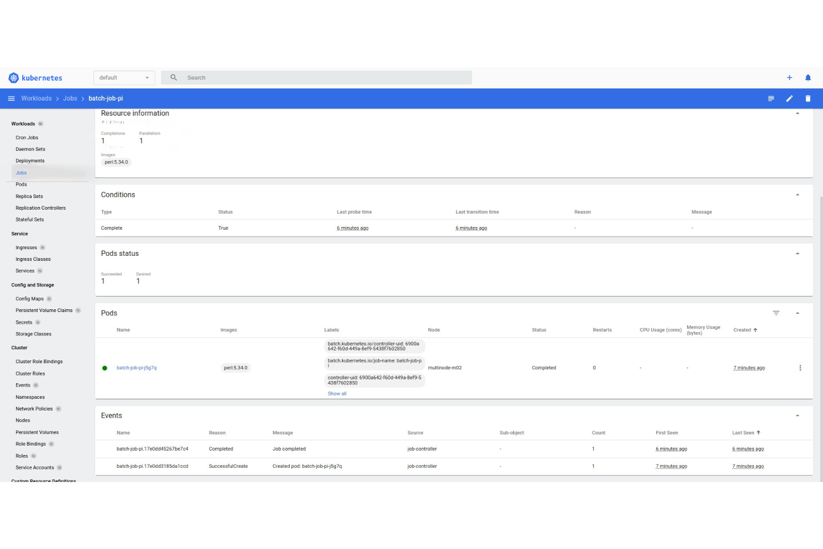
Task: Open Persistent Volumes from the Cluster menu
Action: pos(37,432)
